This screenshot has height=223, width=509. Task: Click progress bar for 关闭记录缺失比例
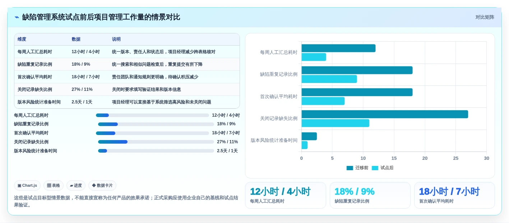(156, 142)
